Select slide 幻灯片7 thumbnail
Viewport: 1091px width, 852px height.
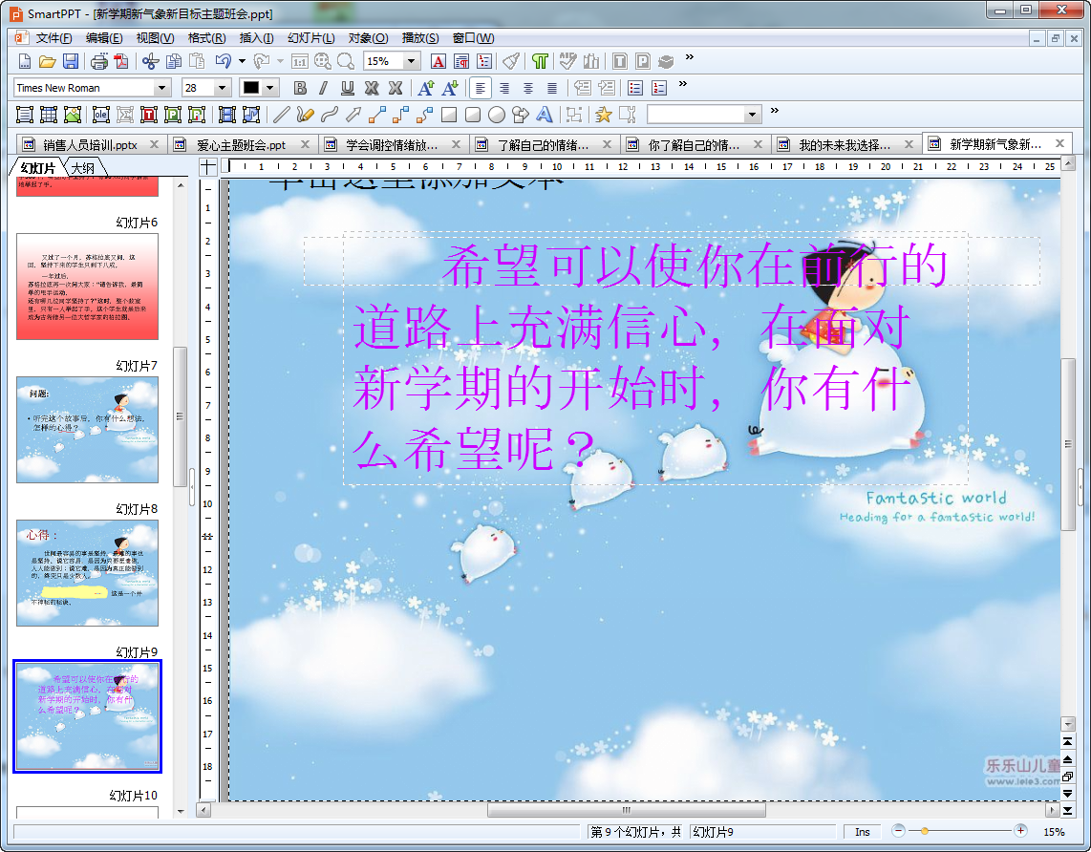(87, 429)
